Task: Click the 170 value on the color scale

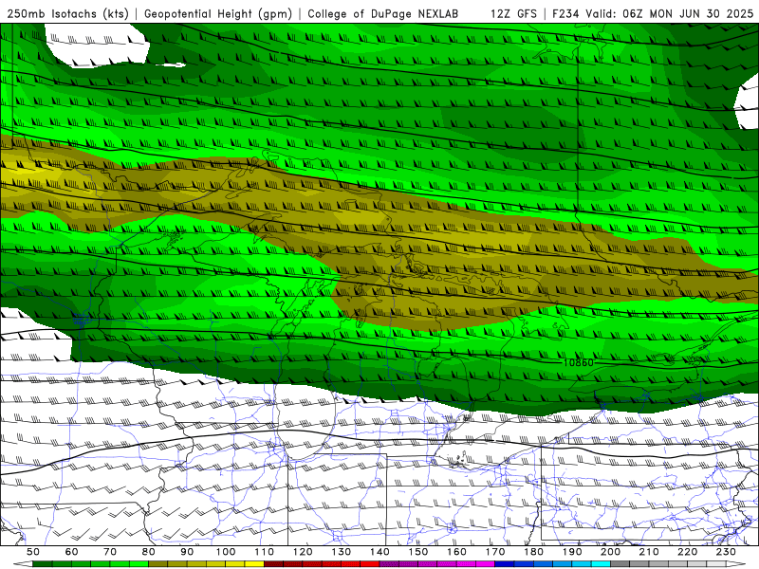Action: (494, 552)
